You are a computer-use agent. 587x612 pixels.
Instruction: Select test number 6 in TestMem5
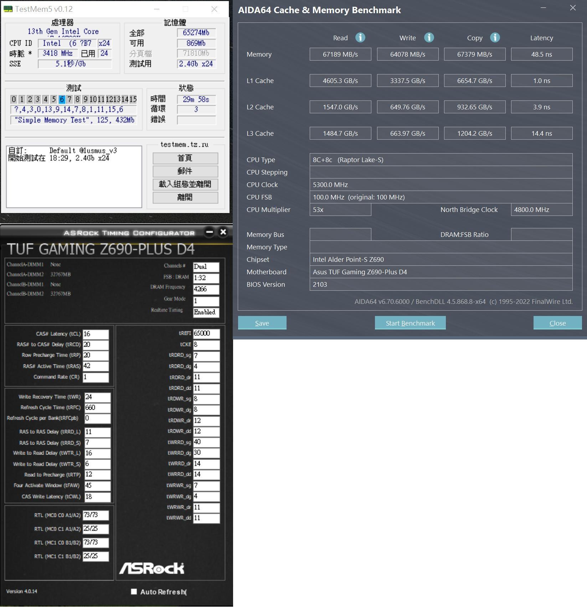point(62,100)
